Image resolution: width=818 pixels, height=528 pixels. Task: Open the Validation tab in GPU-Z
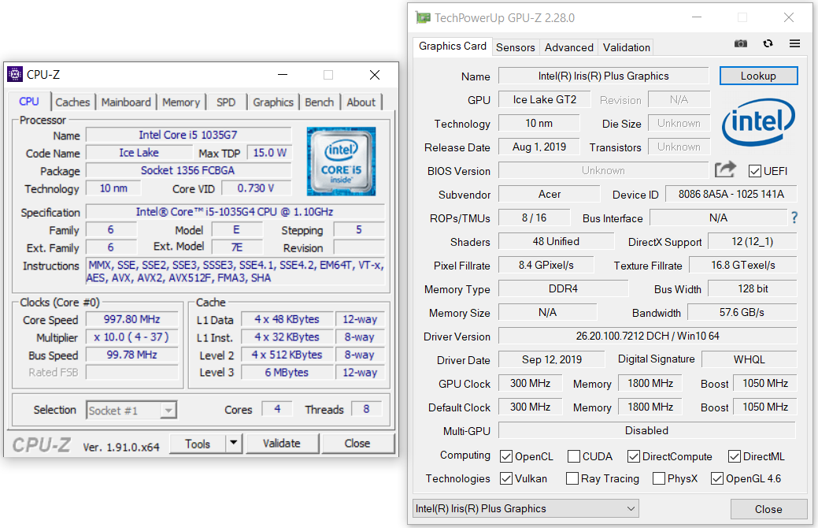pos(627,47)
